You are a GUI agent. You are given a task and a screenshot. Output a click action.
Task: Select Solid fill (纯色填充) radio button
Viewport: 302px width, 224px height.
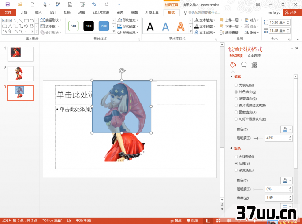coord(236,92)
